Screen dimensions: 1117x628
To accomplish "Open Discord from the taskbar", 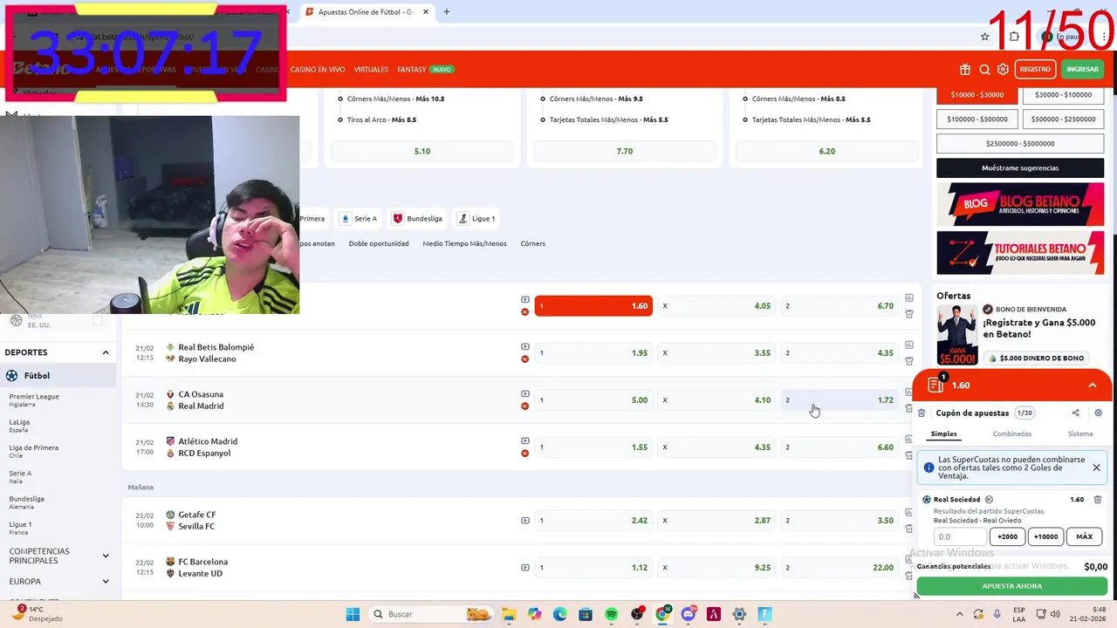I will pyautogui.click(x=688, y=614).
